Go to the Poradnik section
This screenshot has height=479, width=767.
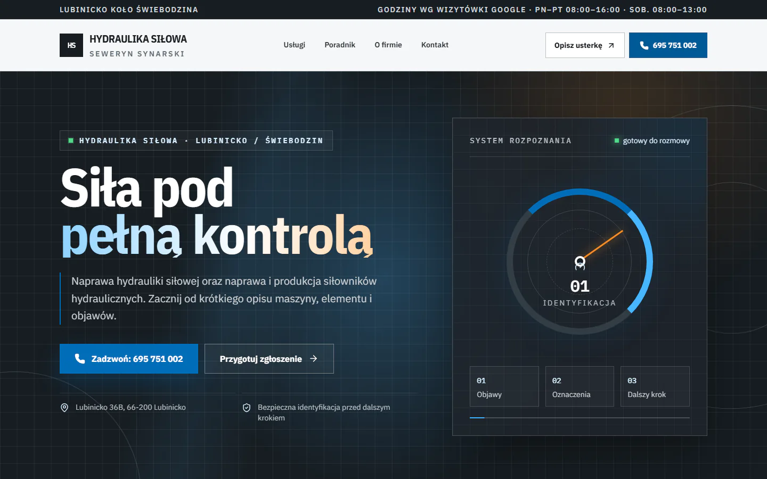pyautogui.click(x=340, y=45)
